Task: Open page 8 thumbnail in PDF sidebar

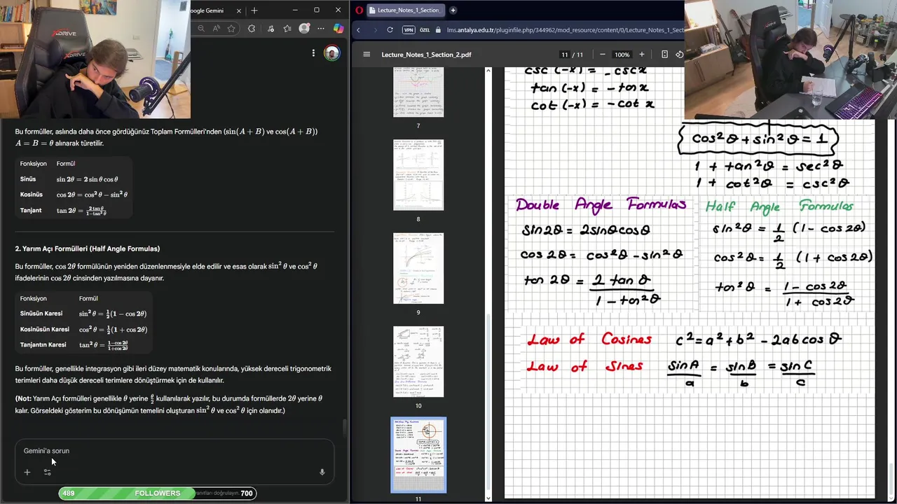Action: click(418, 175)
